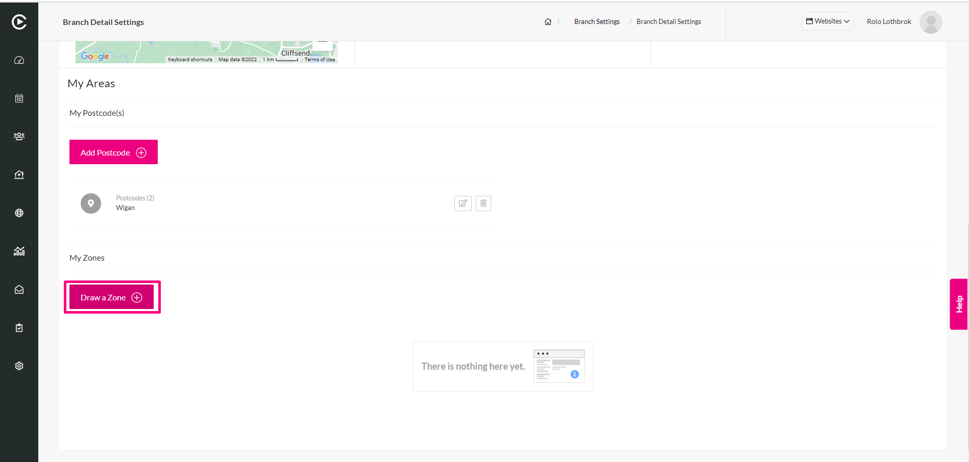
Task: Click the Add Postcode button
Action: coord(113,152)
